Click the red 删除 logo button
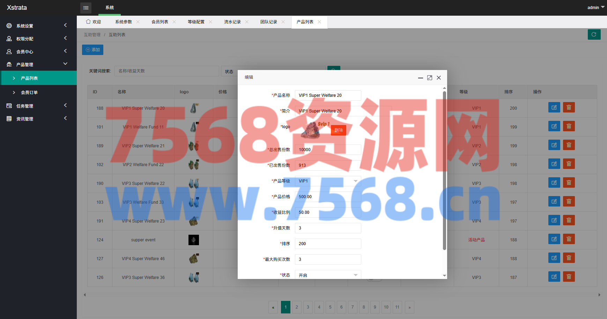The width and height of the screenshot is (607, 319). (338, 130)
